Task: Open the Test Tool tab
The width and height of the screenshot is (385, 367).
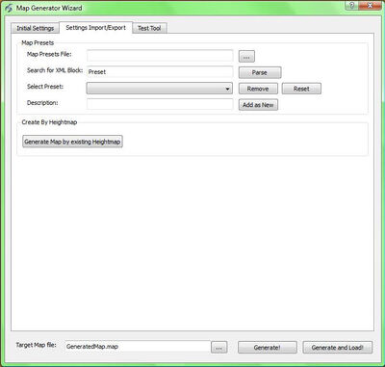Action: coord(149,28)
